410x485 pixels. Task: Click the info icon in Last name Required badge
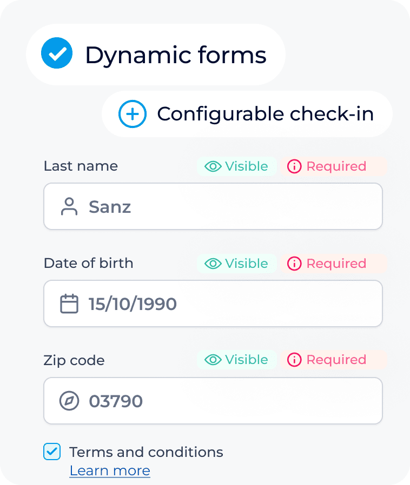coord(294,166)
